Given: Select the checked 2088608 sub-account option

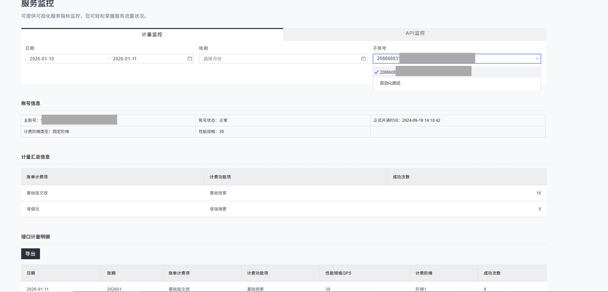Looking at the screenshot, I should point(457,72).
